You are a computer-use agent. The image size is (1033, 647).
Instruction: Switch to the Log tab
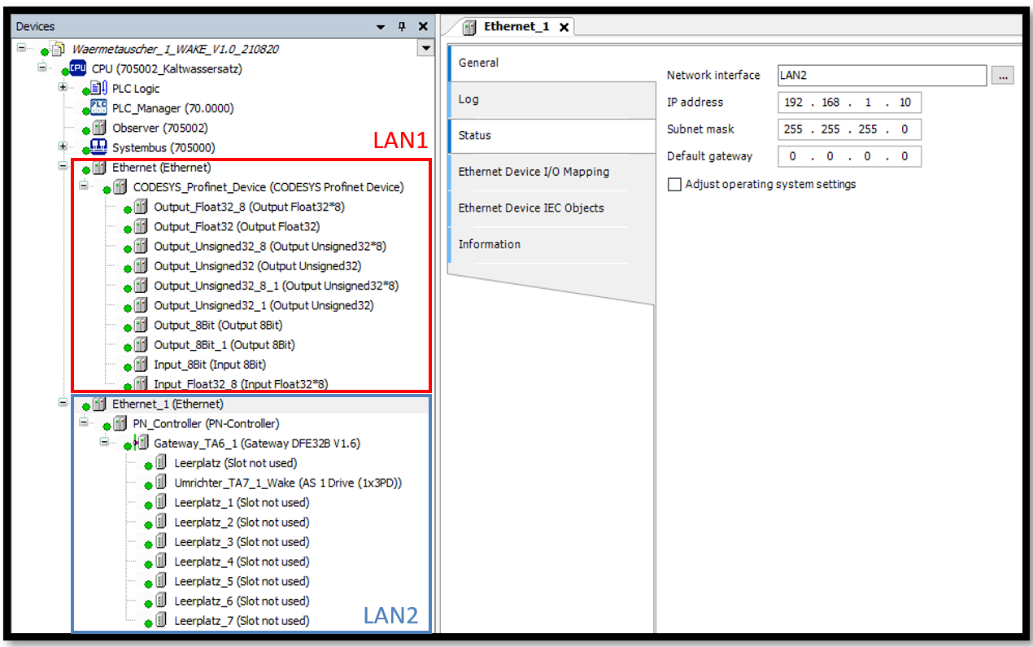pyautogui.click(x=469, y=99)
